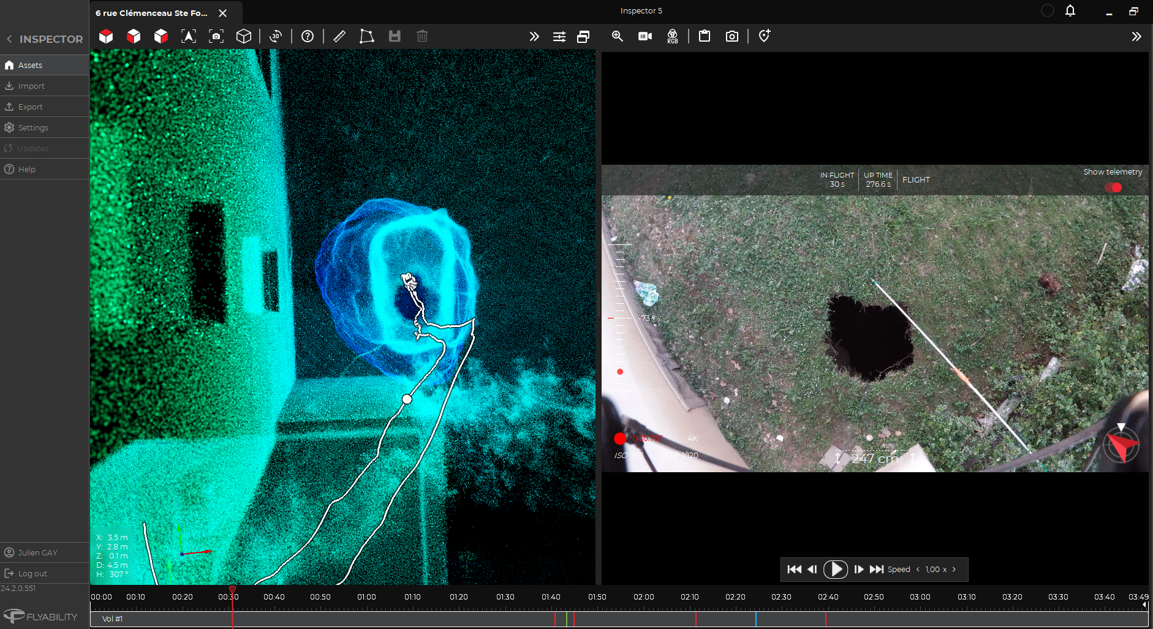Image resolution: width=1153 pixels, height=629 pixels.
Task: Toggle the Show telemetry switch
Action: [1113, 187]
